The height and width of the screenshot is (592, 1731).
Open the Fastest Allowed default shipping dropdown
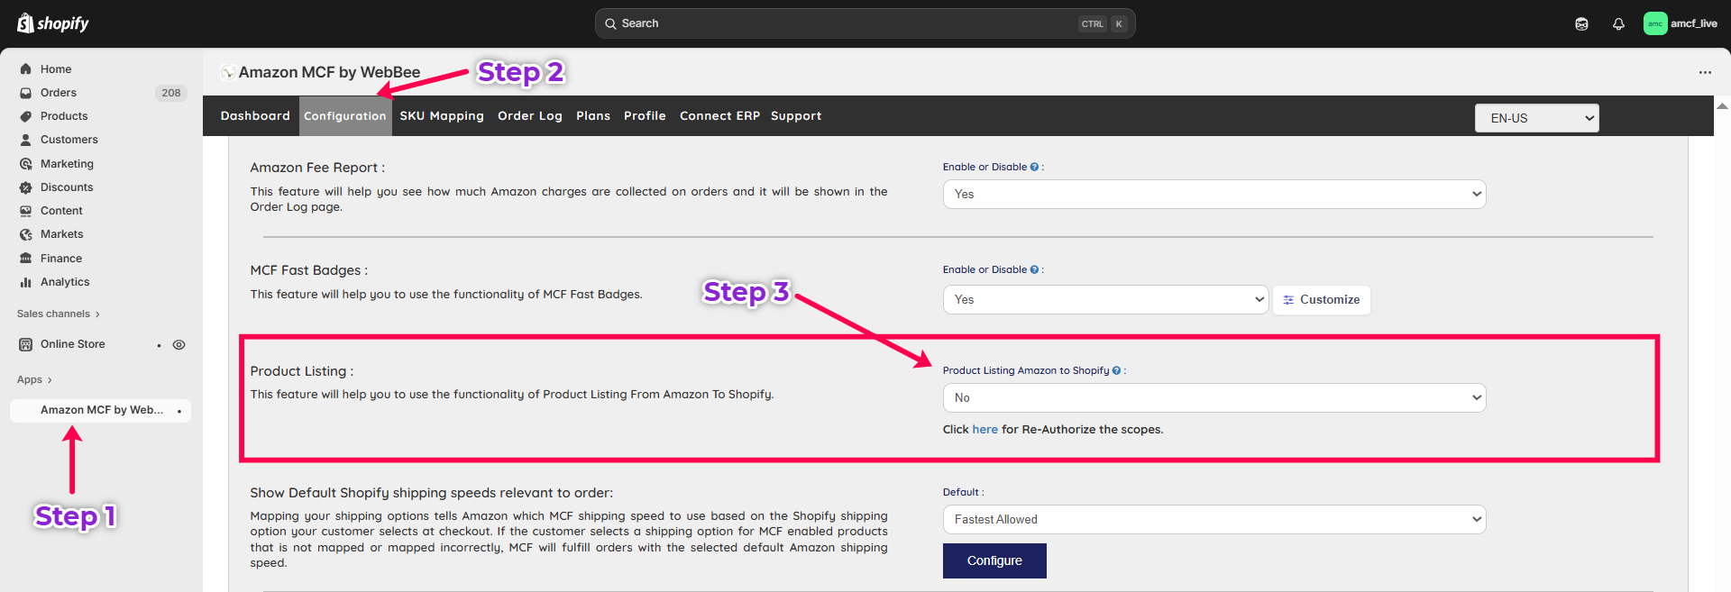point(1214,520)
